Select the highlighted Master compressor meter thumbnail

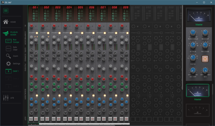[198, 91]
